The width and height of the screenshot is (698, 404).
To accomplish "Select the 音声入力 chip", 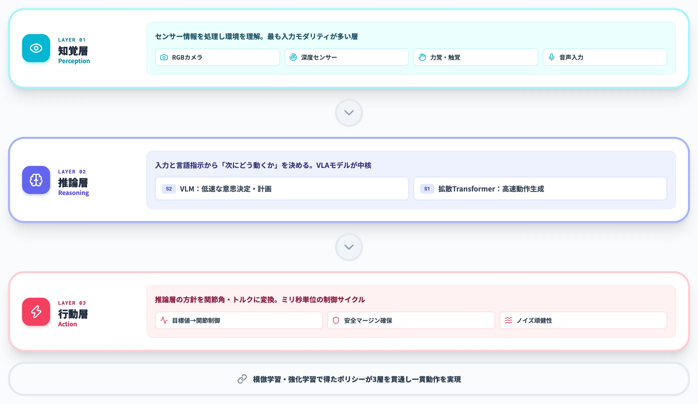I will point(605,57).
